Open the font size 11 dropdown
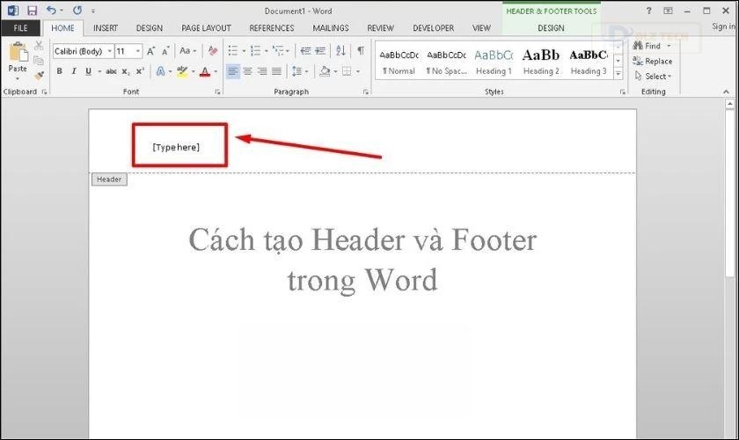The width and height of the screenshot is (739, 440). pos(137,51)
